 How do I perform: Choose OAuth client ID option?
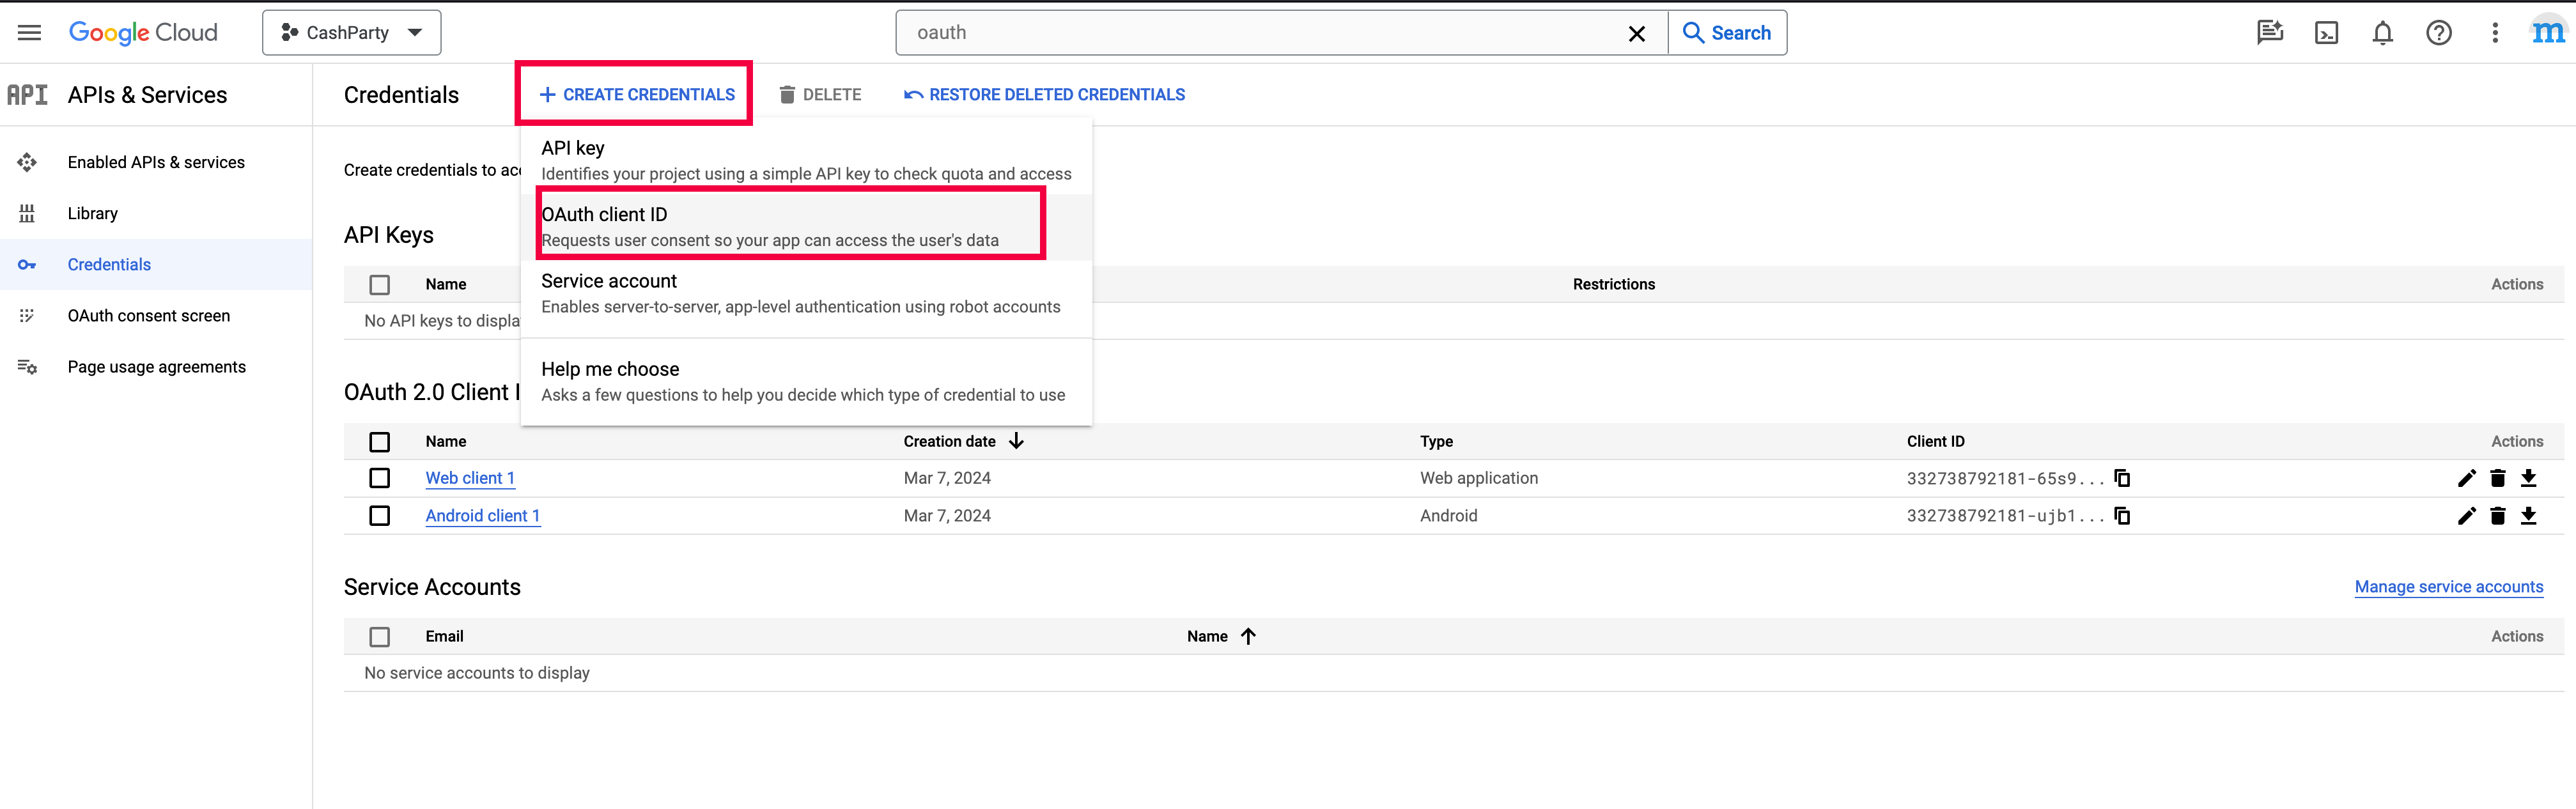point(806,227)
